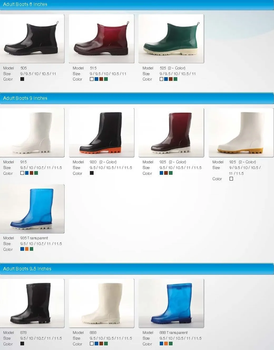274x350 pixels.
Task: Select the blue swatch for Model 515
Action: [x=96, y=79]
